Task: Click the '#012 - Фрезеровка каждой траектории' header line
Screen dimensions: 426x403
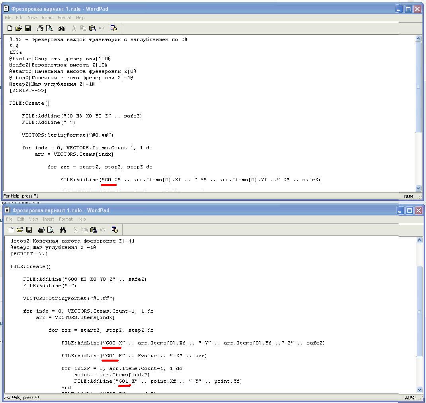Action: coord(98,39)
